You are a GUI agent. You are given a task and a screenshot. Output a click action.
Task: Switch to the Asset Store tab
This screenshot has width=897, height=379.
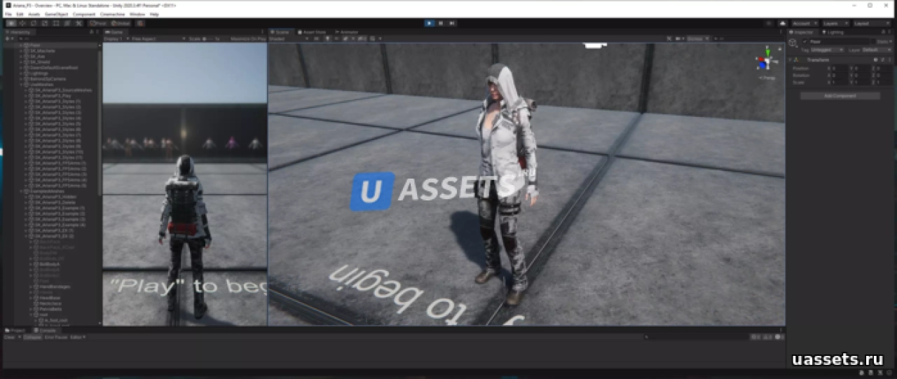pyautogui.click(x=312, y=32)
